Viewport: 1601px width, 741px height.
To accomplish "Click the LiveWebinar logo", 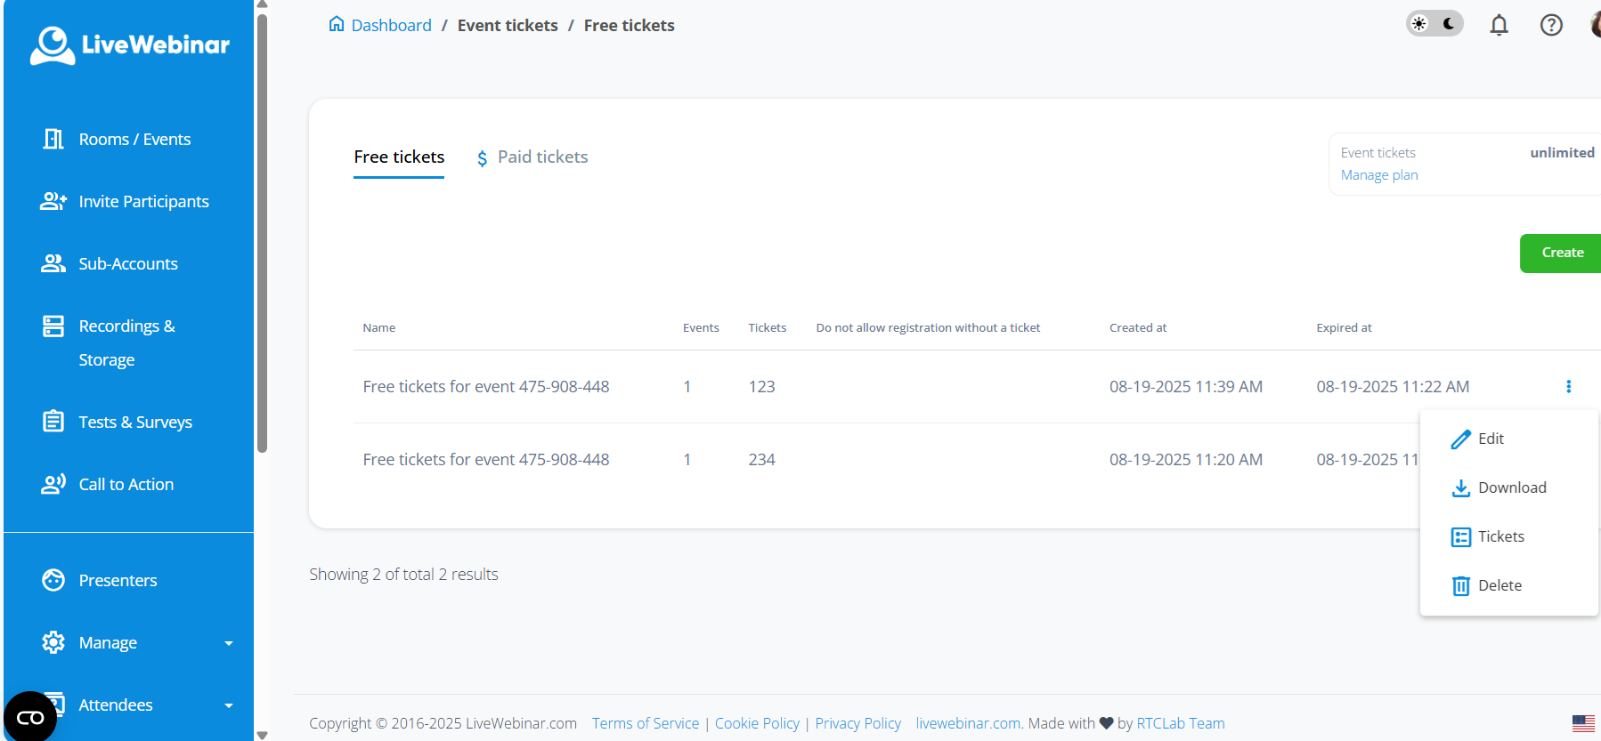I will pyautogui.click(x=129, y=44).
